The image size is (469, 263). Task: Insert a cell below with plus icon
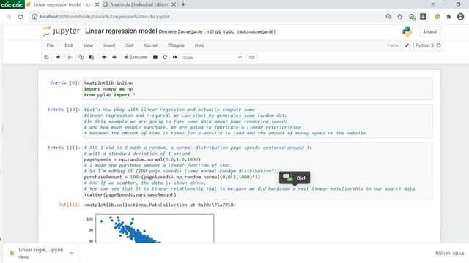tap(58, 57)
